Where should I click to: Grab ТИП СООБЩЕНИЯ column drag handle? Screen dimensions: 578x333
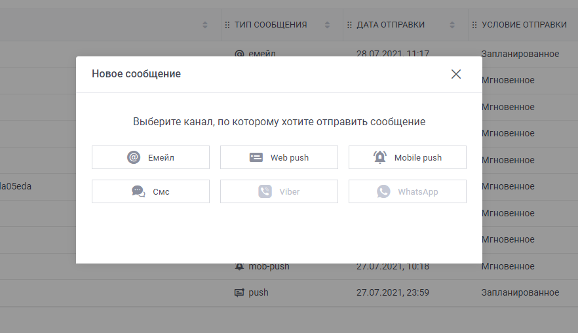click(x=227, y=25)
